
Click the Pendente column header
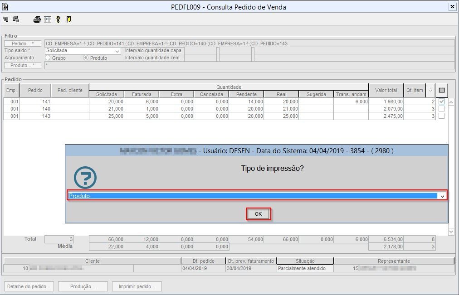[246, 94]
